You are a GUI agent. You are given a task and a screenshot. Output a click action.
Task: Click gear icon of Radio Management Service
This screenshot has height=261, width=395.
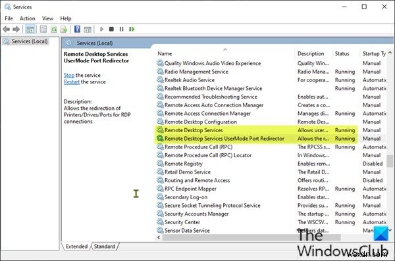(x=160, y=72)
